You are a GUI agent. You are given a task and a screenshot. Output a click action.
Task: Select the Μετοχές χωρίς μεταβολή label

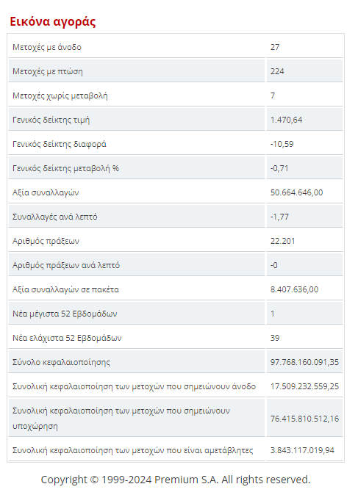[x=60, y=95]
